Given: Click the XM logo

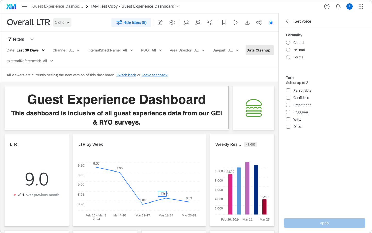Looking at the screenshot, I should pos(11,6).
